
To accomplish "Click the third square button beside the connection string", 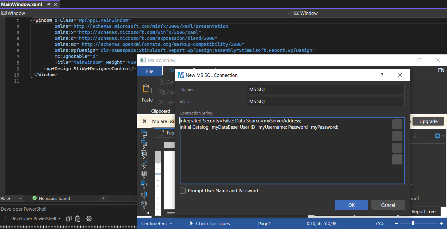I will pyautogui.click(x=397, y=148).
